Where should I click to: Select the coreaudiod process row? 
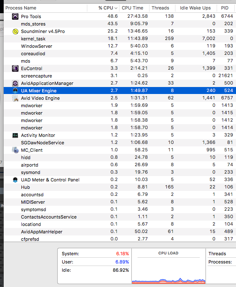pyautogui.click(x=120, y=54)
